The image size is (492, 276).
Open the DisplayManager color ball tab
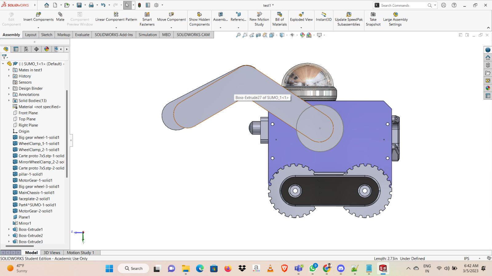(x=47, y=49)
